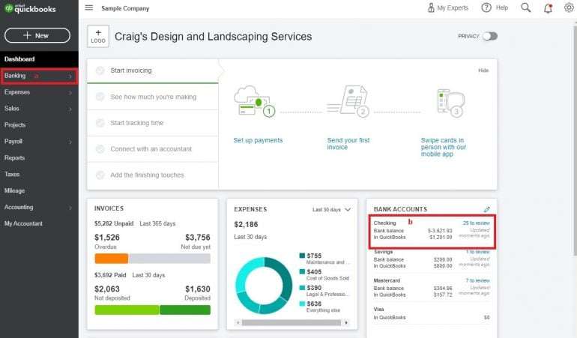Expand the Accounting submenu chevron
Viewport: 577px width, 338px height.
(x=70, y=208)
